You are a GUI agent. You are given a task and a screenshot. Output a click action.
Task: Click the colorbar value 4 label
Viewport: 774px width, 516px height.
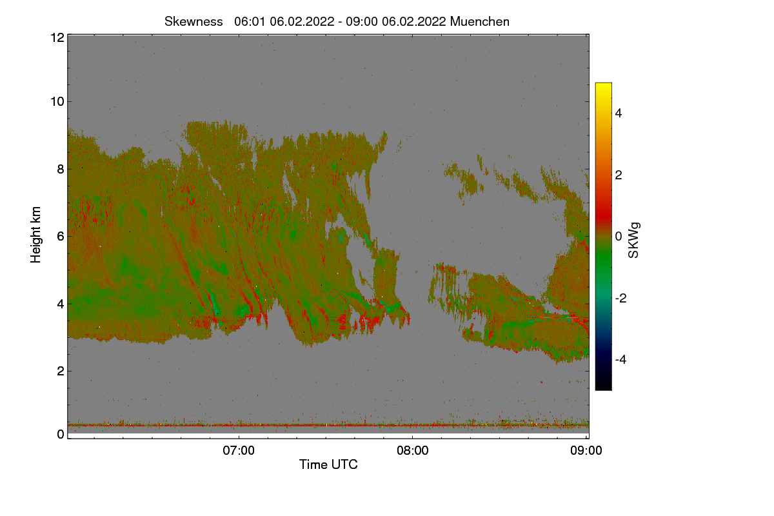tap(620, 113)
